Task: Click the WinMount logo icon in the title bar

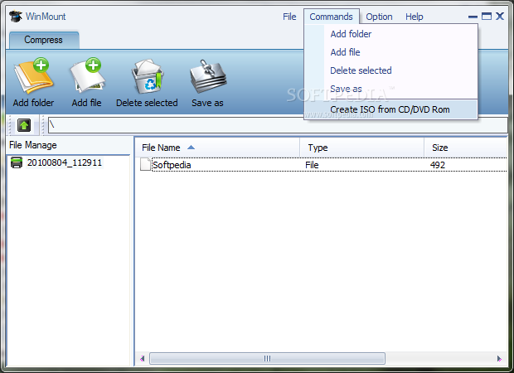Action: pyautogui.click(x=16, y=16)
